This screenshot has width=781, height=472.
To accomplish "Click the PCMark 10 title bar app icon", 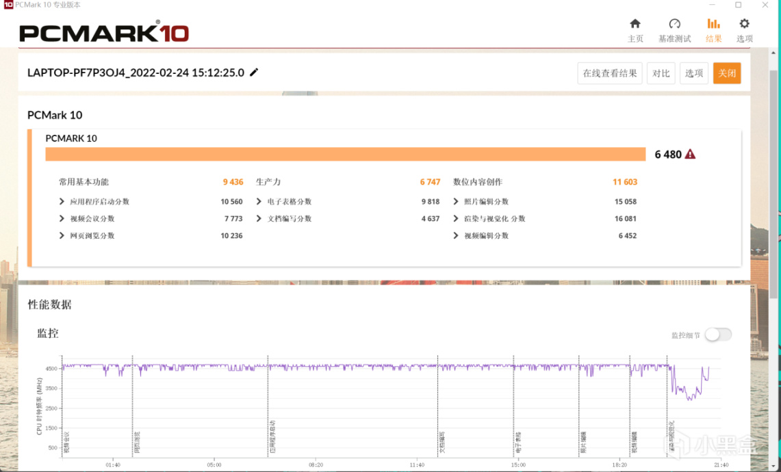I will click(8, 5).
